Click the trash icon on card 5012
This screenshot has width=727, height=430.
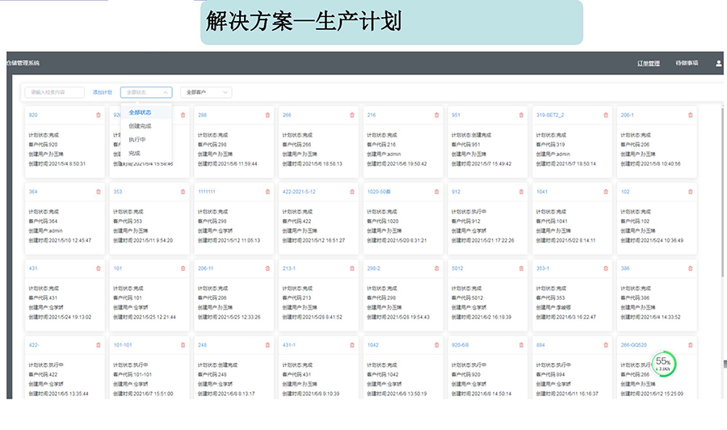coord(521,268)
